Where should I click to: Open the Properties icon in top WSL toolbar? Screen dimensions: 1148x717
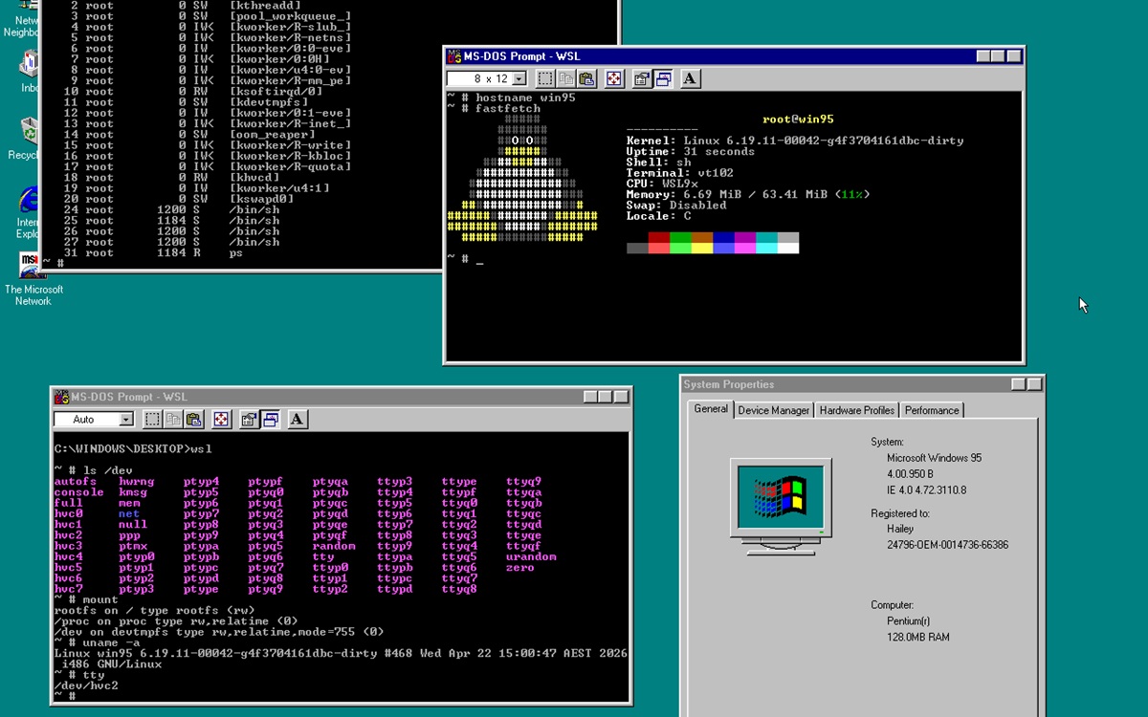[641, 78]
